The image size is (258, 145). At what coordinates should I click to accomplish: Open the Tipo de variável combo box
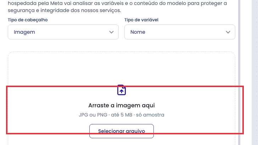pos(180,32)
